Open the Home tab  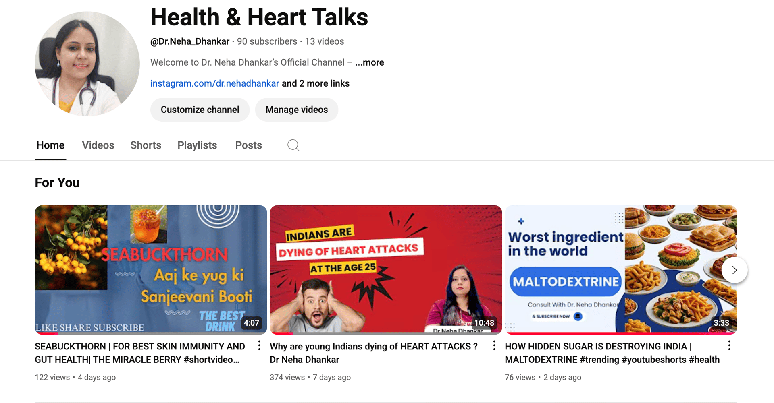[50, 145]
